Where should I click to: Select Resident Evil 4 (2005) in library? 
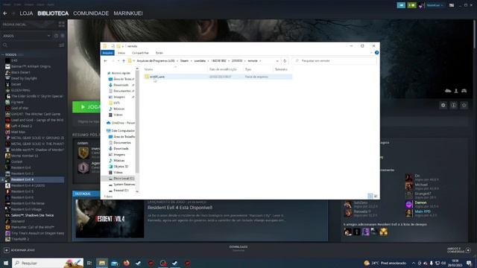[28, 185]
